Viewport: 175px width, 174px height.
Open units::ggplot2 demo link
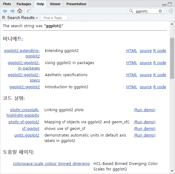[x=27, y=135]
